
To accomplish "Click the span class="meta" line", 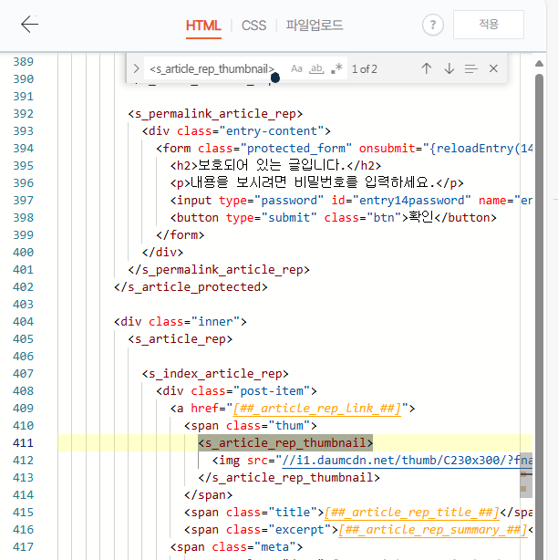I will point(236,547).
